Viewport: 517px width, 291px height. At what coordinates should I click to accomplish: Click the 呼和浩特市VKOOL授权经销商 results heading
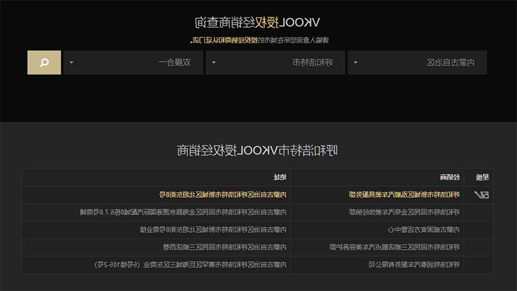pyautogui.click(x=257, y=151)
